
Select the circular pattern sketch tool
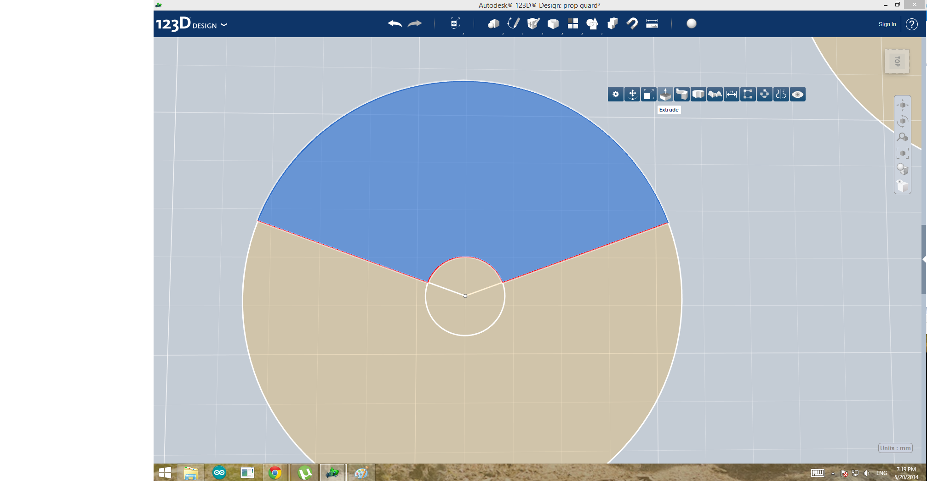[x=765, y=95]
